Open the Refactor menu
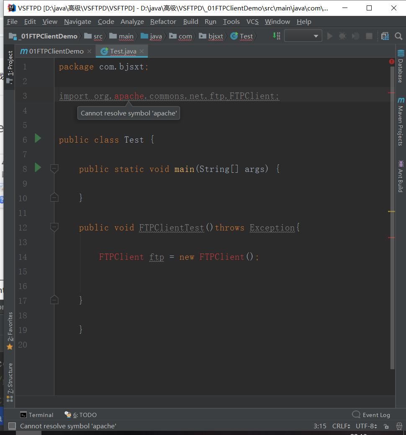406x435 pixels. pos(163,22)
